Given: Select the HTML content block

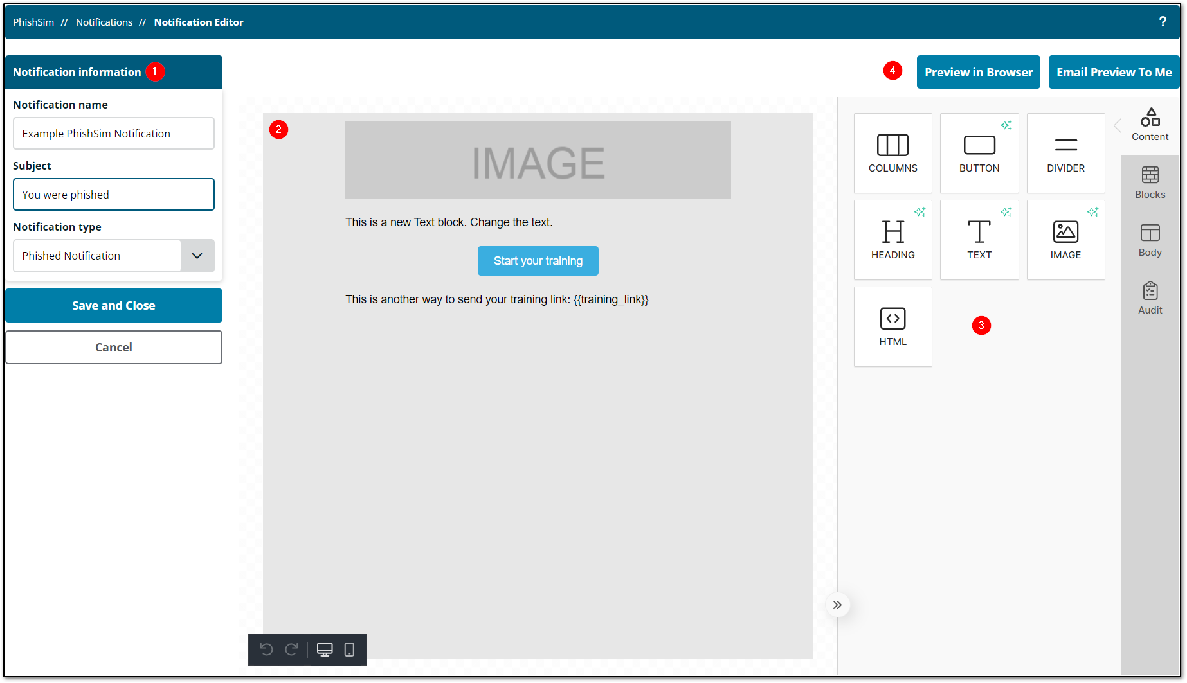Looking at the screenshot, I should click(x=893, y=326).
